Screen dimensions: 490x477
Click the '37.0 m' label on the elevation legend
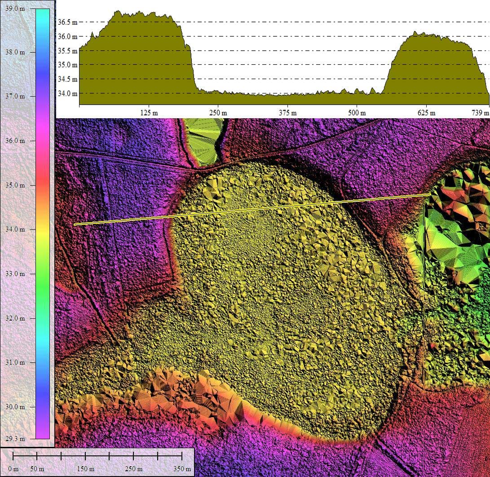coord(15,96)
